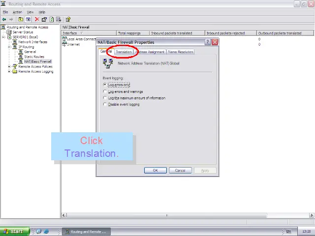Image resolution: width=315 pixels, height=236 pixels.
Task: Close the NAT/Basic Firewall Properties dialog
Action: pyautogui.click(x=215, y=42)
